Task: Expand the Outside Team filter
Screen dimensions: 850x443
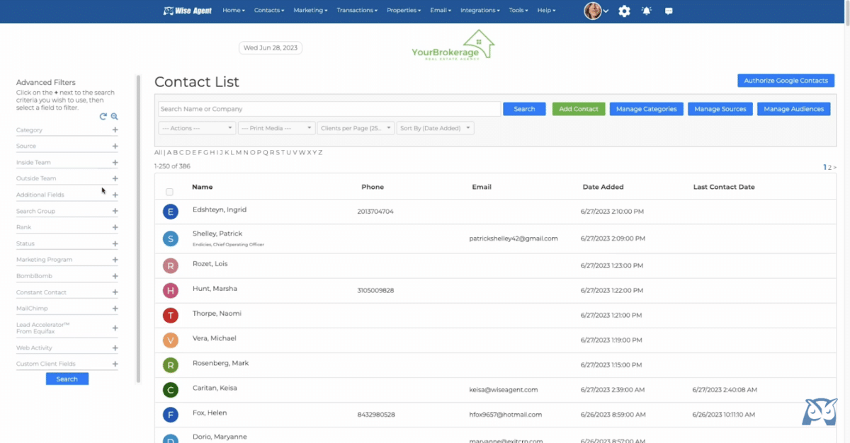Action: tap(115, 179)
